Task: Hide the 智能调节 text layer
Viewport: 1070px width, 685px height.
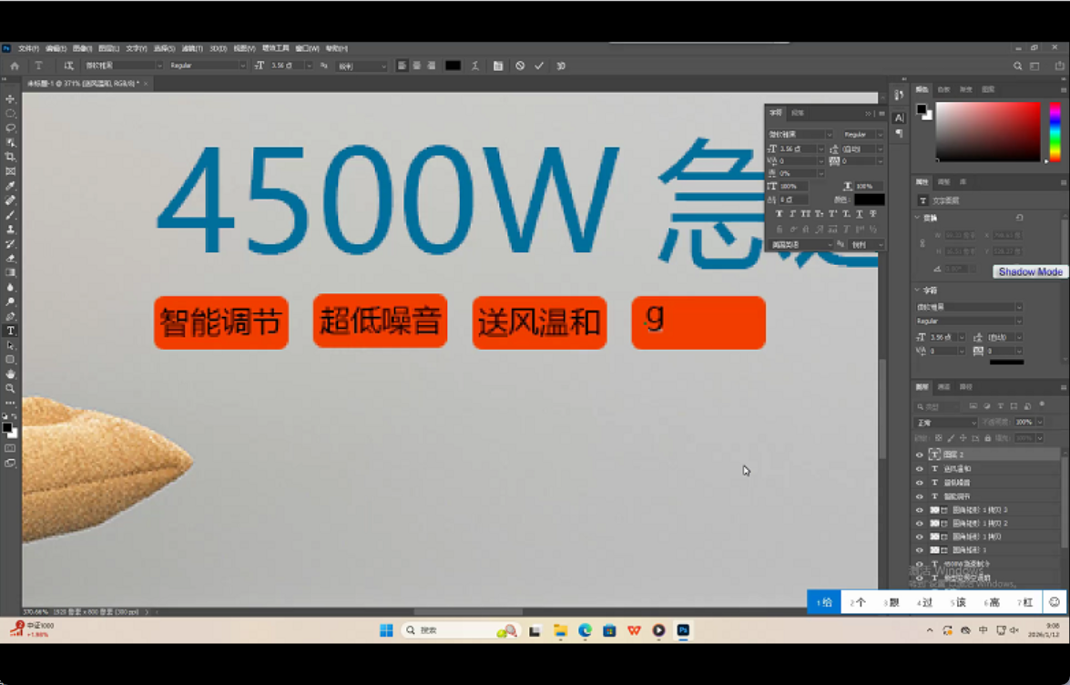Action: pyautogui.click(x=919, y=496)
